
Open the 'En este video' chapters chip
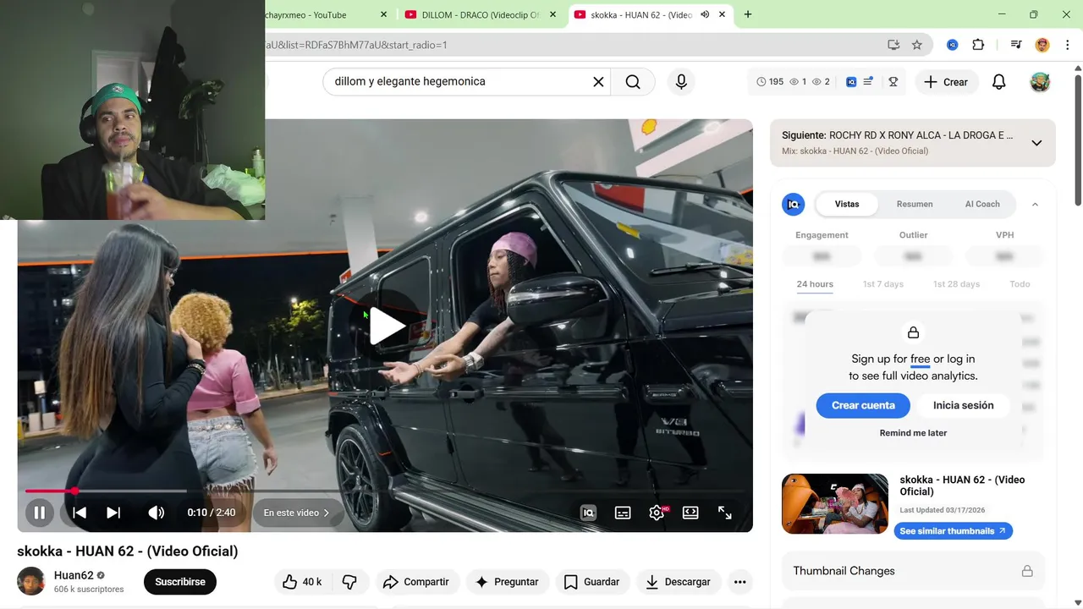point(296,513)
